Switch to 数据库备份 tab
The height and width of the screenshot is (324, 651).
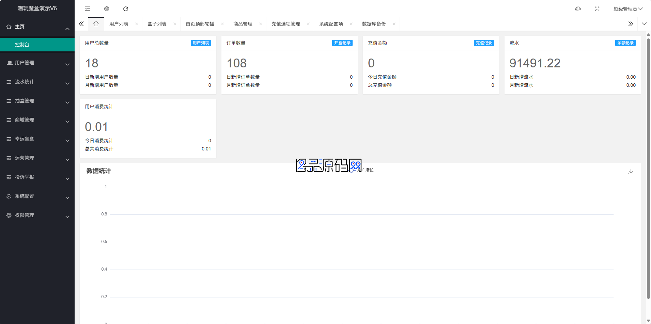tap(374, 24)
